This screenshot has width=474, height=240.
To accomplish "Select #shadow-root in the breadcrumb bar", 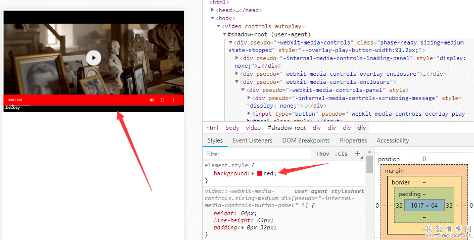I will (x=287, y=127).
